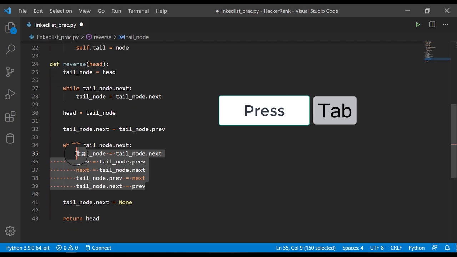This screenshot has height=257, width=457.
Task: Click 'tail_node = head' on line 25
Action: 89,72
